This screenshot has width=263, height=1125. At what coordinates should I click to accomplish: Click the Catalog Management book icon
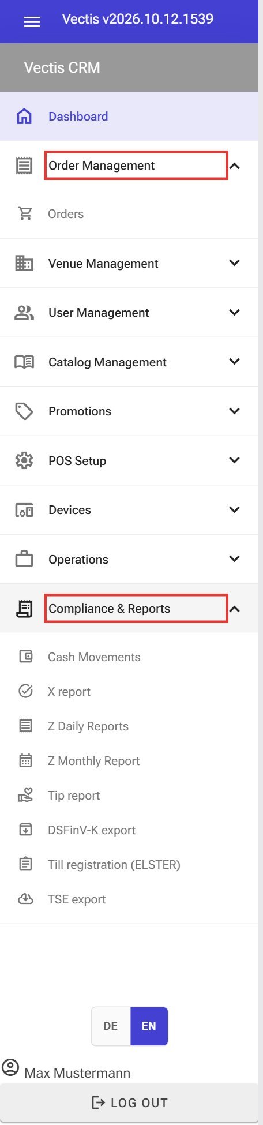coord(24,362)
